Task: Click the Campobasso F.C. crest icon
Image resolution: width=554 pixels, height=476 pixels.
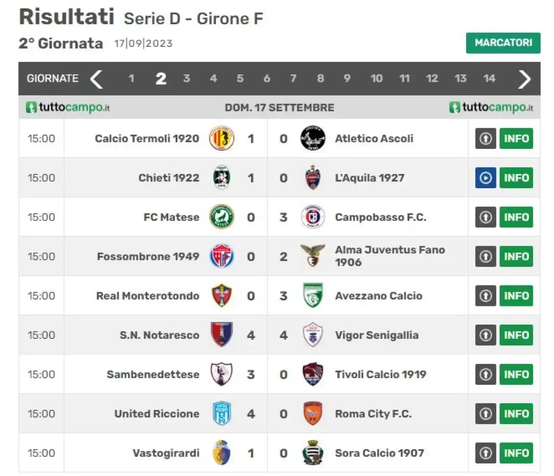Action: tap(312, 217)
